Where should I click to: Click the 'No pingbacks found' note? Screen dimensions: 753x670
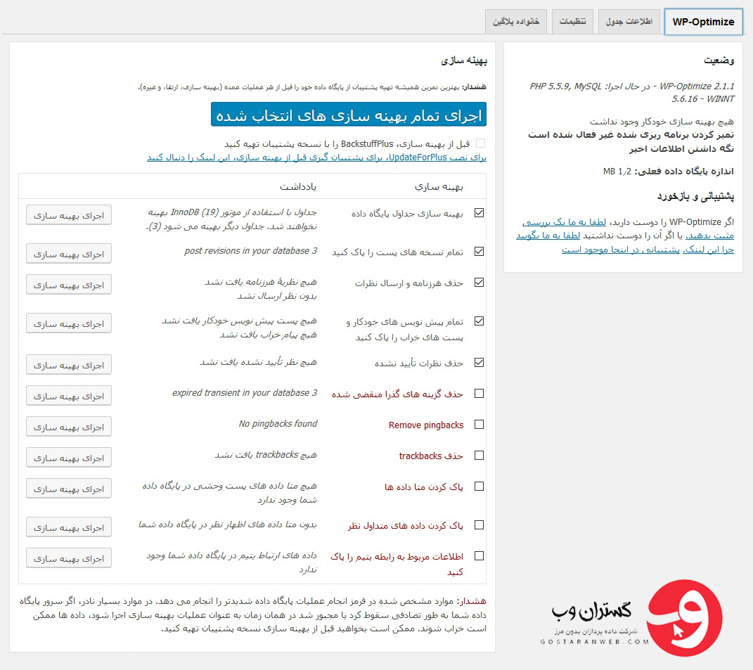coord(278,424)
